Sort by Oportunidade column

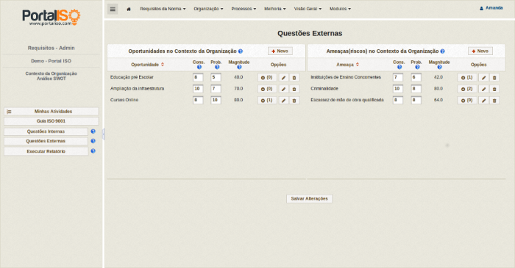(148, 65)
